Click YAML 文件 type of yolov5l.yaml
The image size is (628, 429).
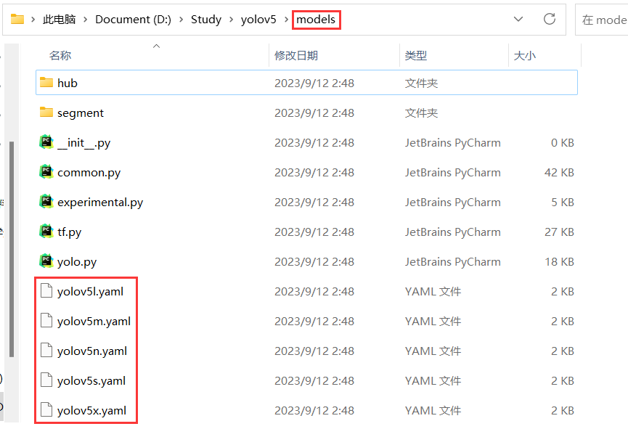(x=433, y=292)
